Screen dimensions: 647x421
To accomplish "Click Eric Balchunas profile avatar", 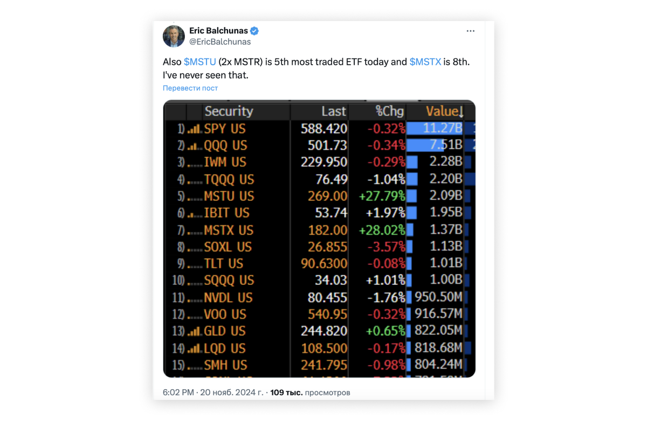I will coord(174,36).
